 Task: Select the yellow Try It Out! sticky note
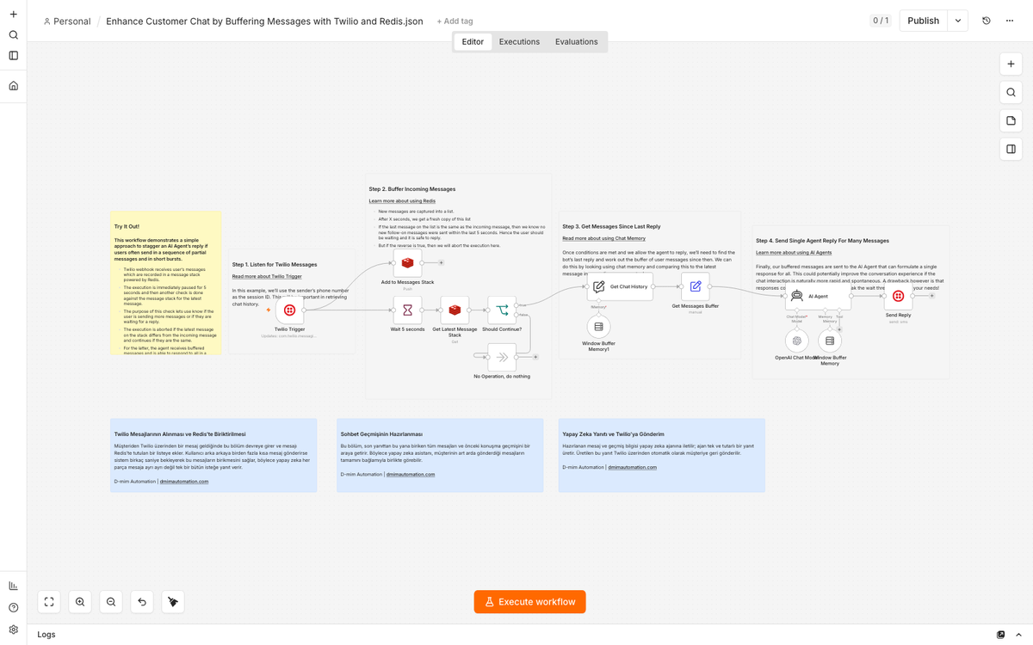(x=165, y=283)
